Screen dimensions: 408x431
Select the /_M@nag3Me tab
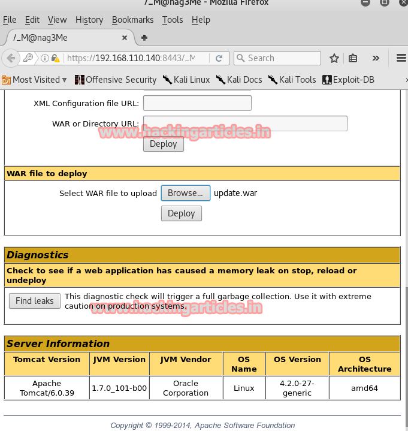tap(67, 38)
